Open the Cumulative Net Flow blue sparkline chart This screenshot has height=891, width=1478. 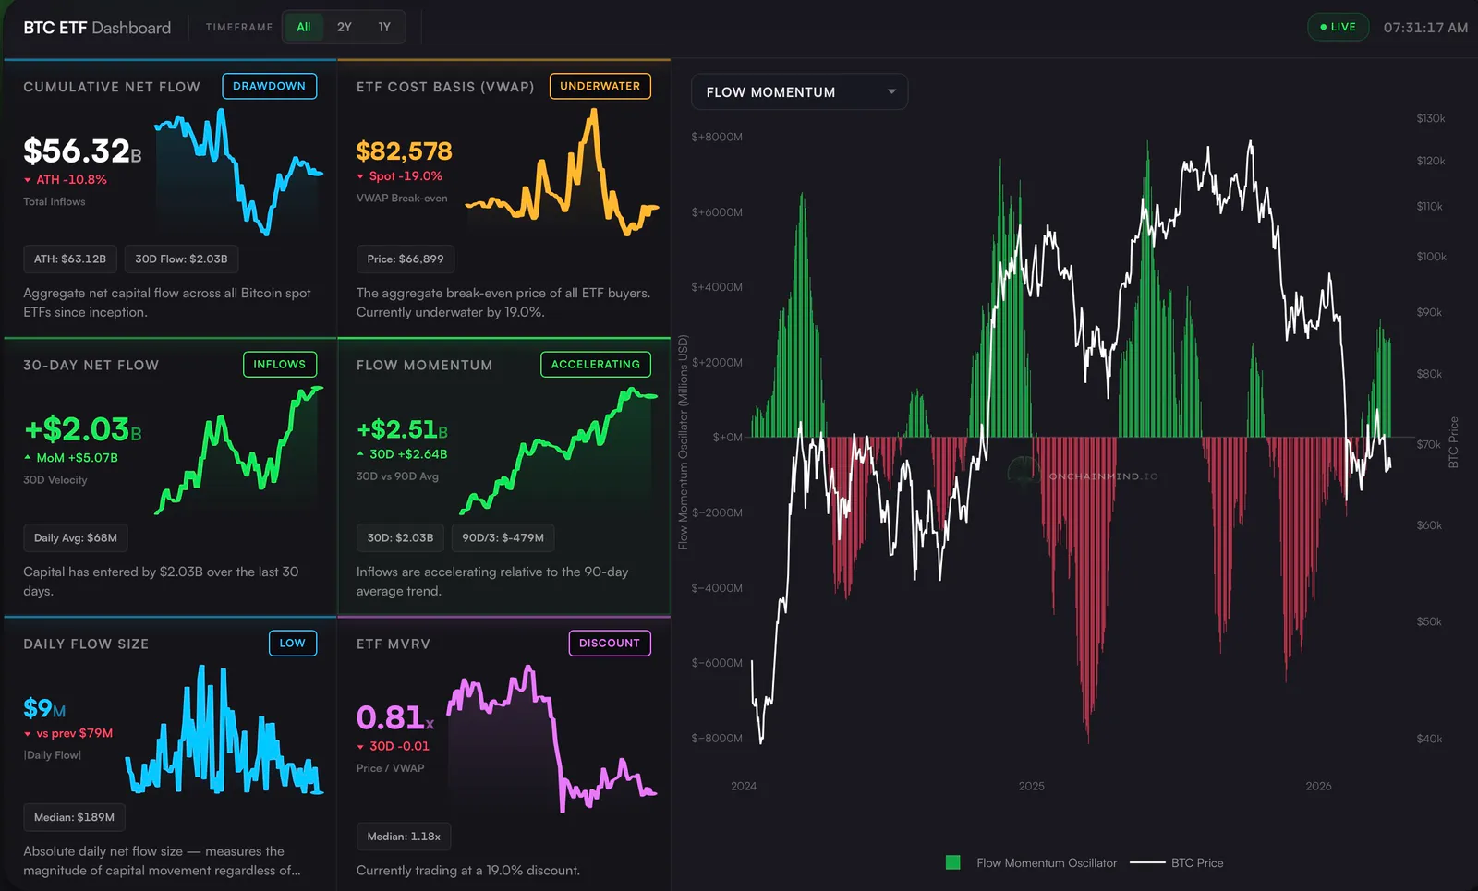coord(239,172)
